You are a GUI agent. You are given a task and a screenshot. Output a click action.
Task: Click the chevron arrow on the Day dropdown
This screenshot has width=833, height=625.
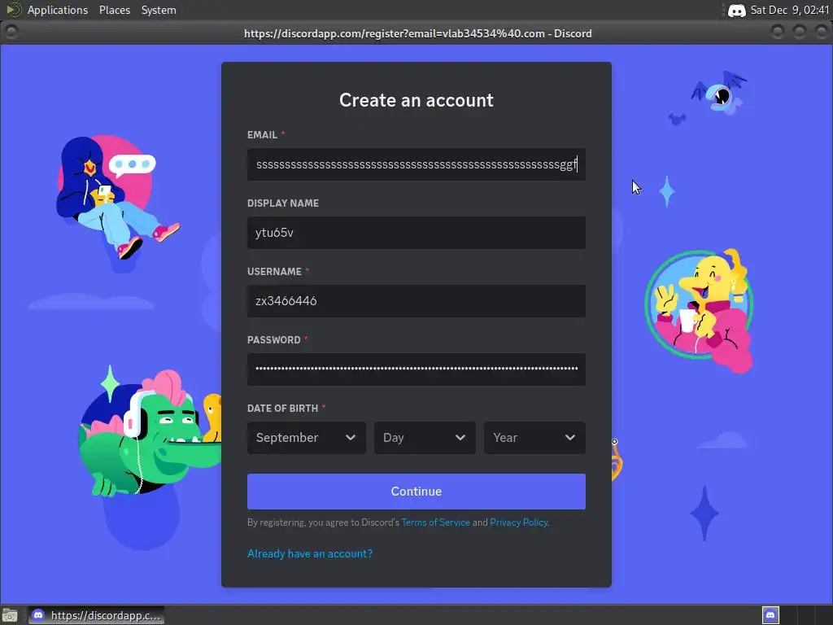(460, 437)
